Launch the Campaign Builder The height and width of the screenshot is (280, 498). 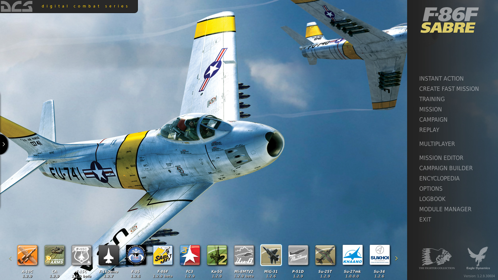(446, 168)
